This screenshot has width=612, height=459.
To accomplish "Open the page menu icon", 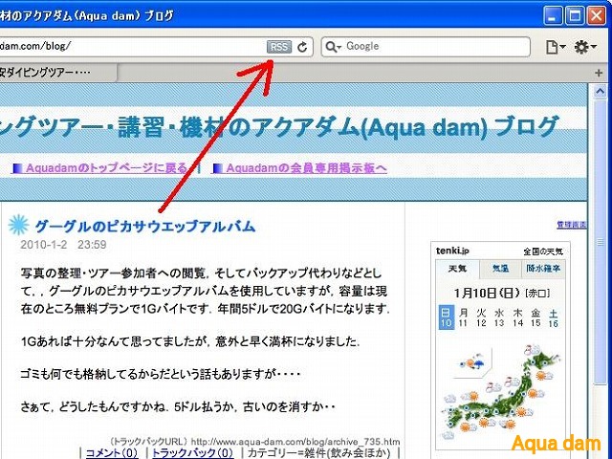I will 556,47.
